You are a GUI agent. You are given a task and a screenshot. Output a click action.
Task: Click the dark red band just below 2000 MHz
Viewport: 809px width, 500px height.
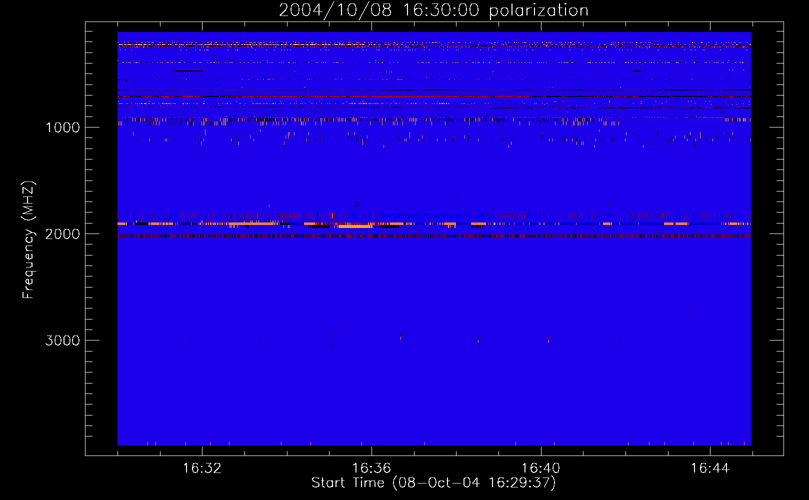click(434, 236)
